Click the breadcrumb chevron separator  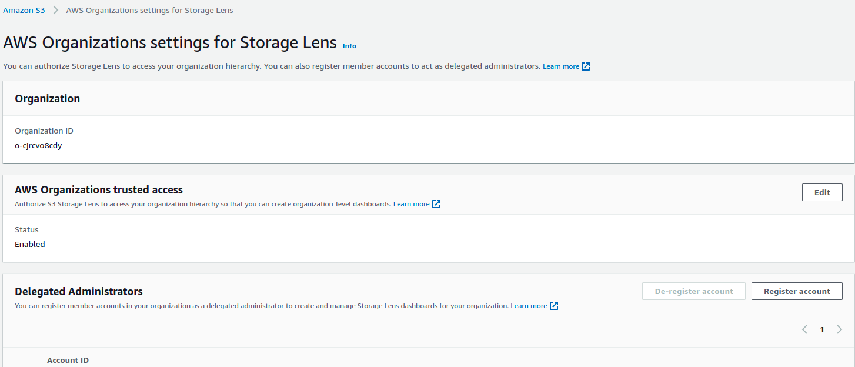[55, 11]
